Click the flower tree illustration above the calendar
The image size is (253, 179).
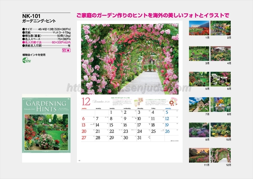tap(137, 102)
